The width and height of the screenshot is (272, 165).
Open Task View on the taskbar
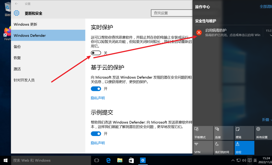click(x=96, y=160)
